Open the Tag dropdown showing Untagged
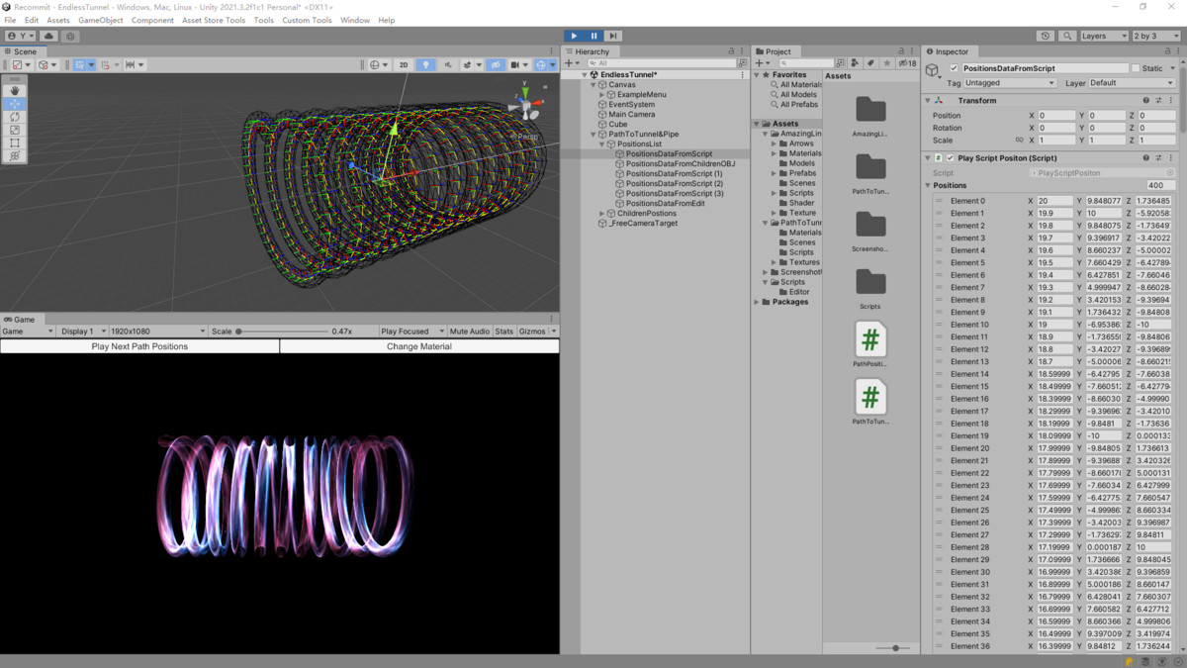 [1009, 83]
